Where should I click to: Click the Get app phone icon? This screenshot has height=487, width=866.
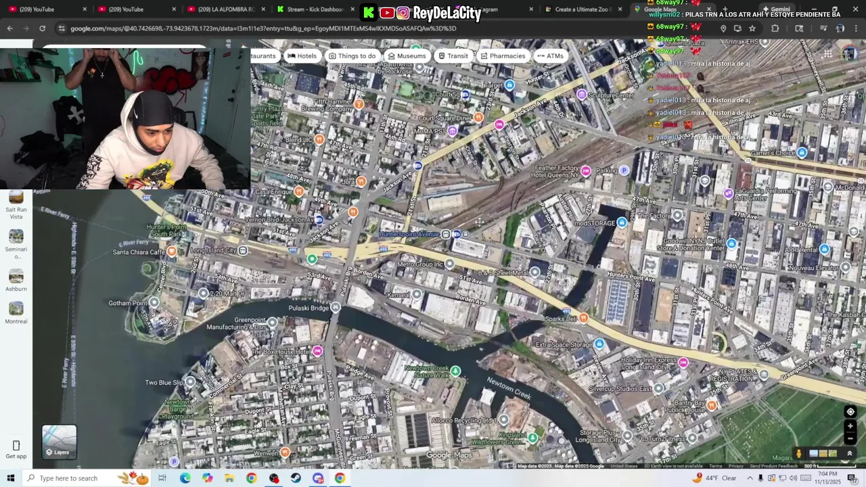click(16, 445)
